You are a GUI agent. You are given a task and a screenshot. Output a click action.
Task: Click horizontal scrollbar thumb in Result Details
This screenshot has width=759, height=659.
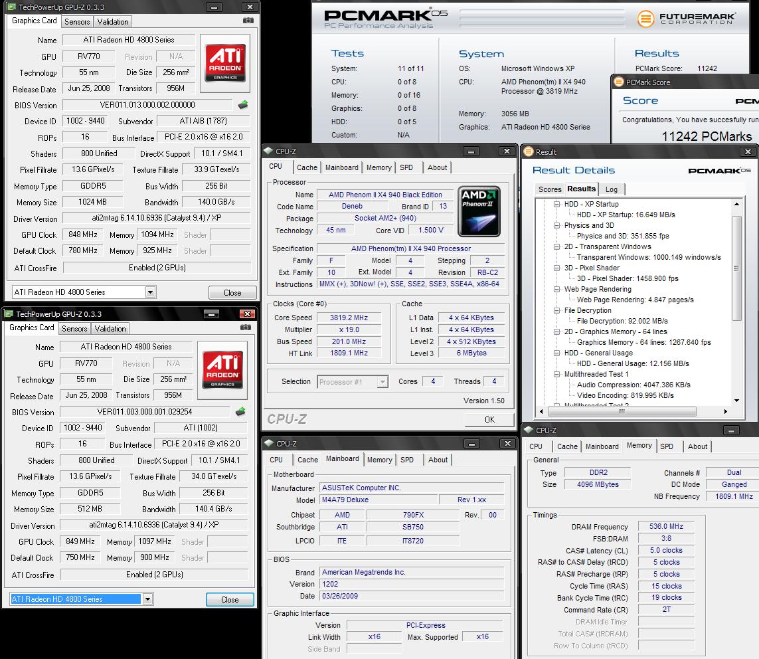(622, 412)
